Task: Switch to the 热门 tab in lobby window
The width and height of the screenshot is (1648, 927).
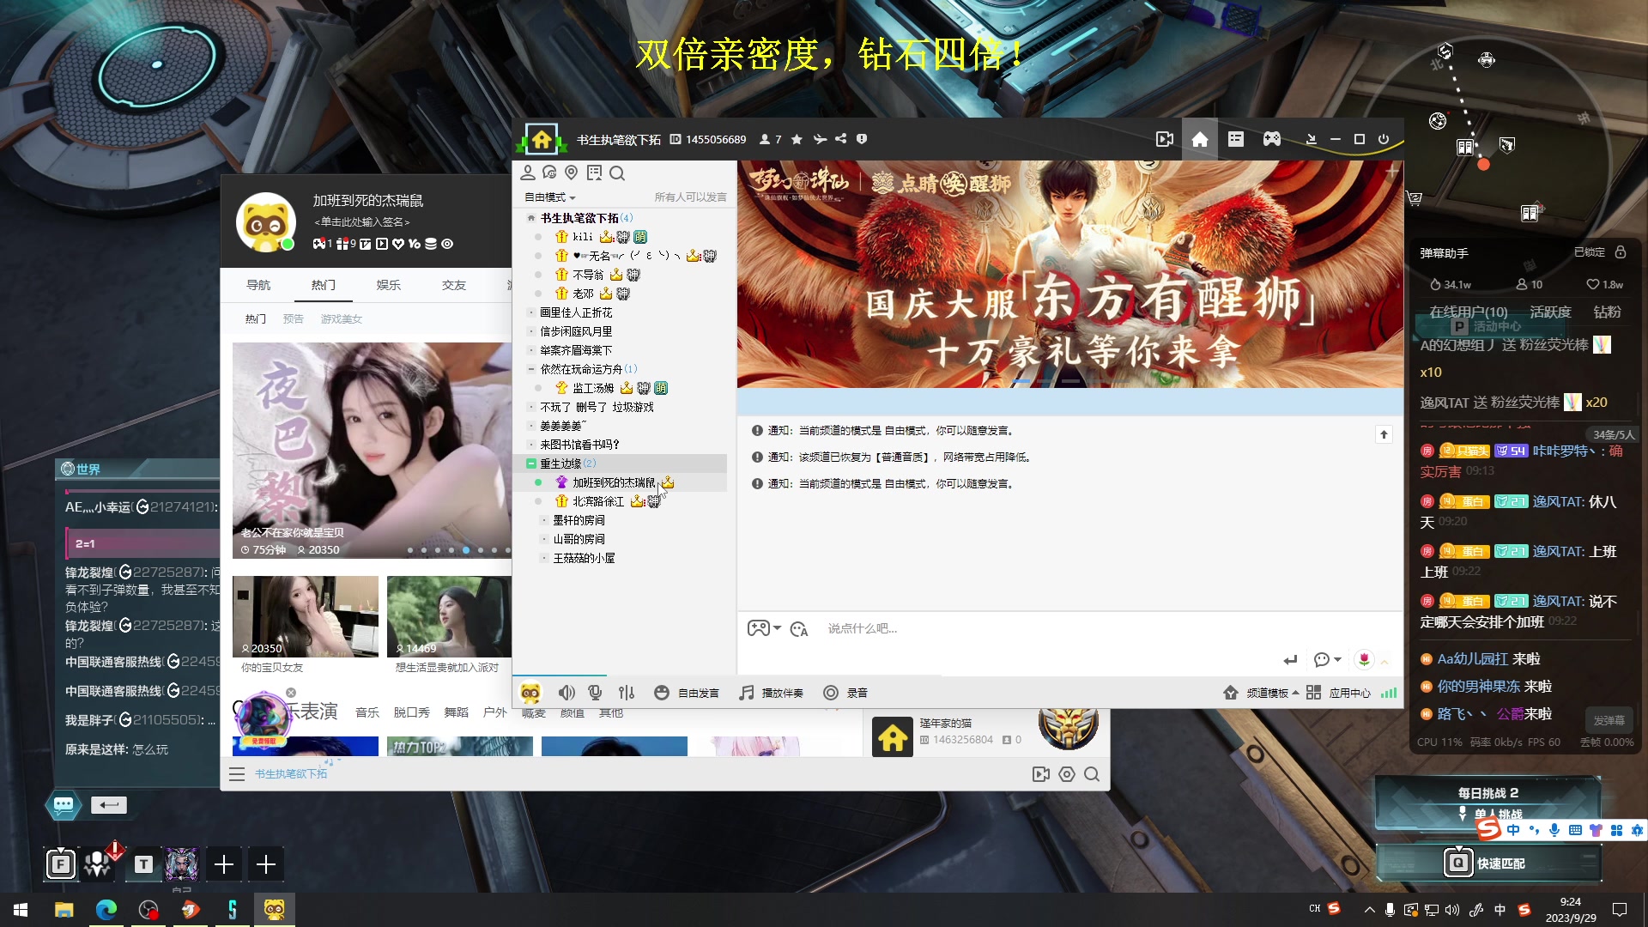Action: point(323,285)
